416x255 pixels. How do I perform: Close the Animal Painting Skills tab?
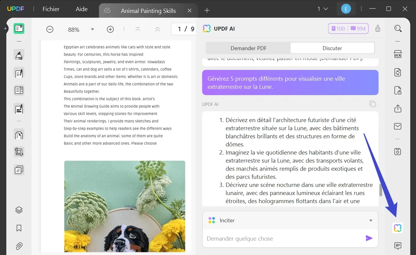pyautogui.click(x=190, y=10)
